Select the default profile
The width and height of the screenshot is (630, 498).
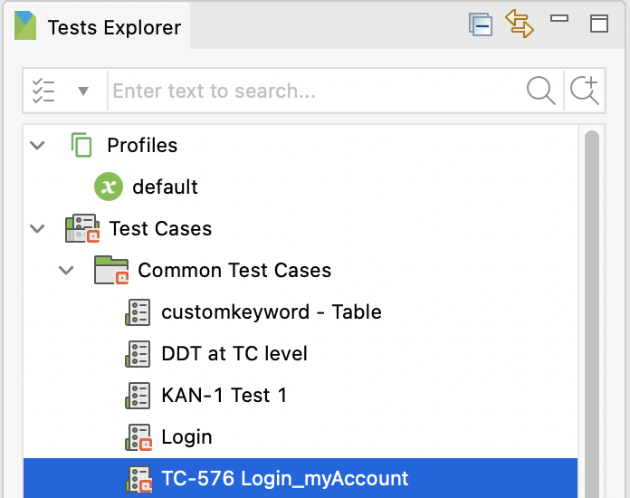click(x=165, y=187)
